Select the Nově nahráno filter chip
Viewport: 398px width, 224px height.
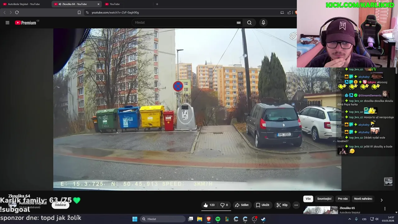[x=363, y=199]
